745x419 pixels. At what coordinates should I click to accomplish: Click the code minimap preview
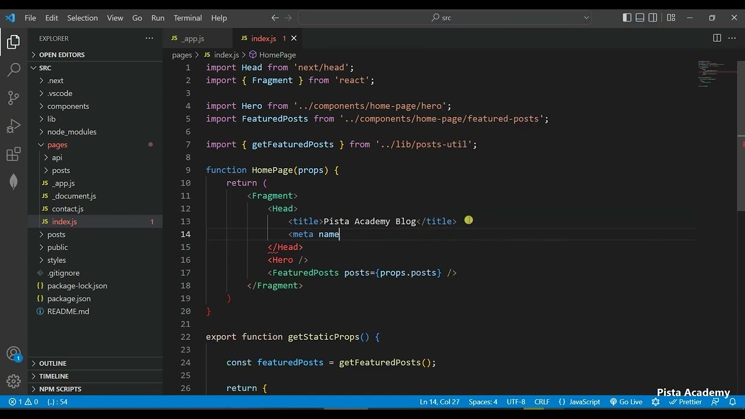(x=717, y=73)
